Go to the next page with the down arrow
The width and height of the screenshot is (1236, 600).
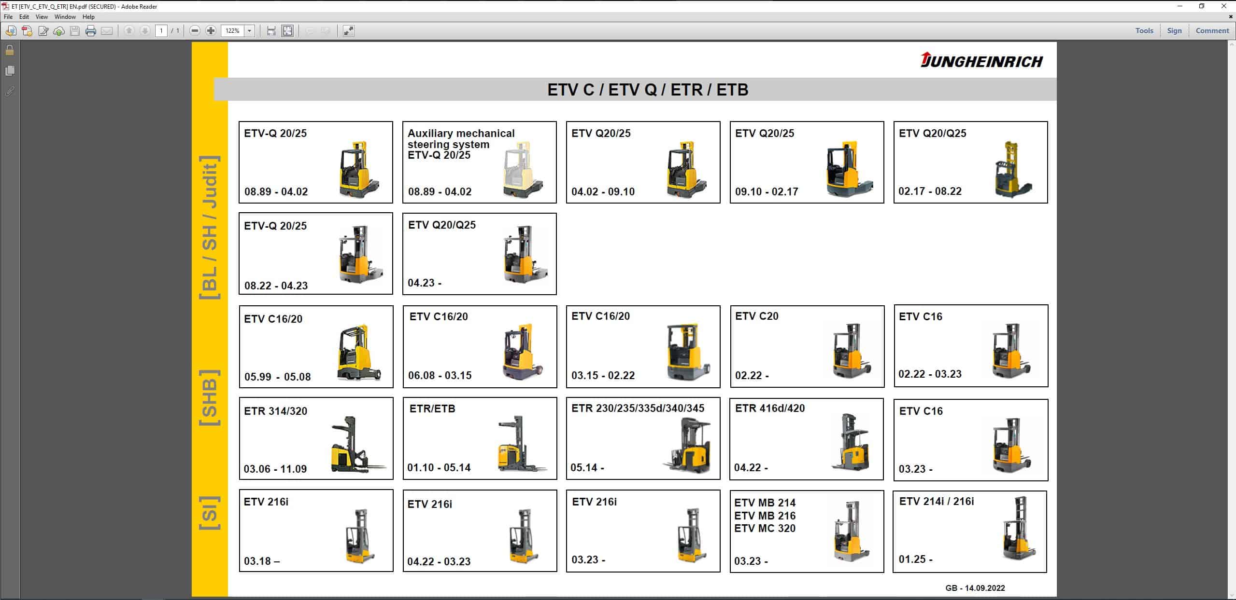[144, 31]
